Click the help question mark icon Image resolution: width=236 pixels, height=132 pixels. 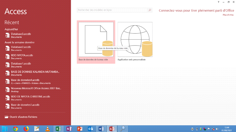218,2
